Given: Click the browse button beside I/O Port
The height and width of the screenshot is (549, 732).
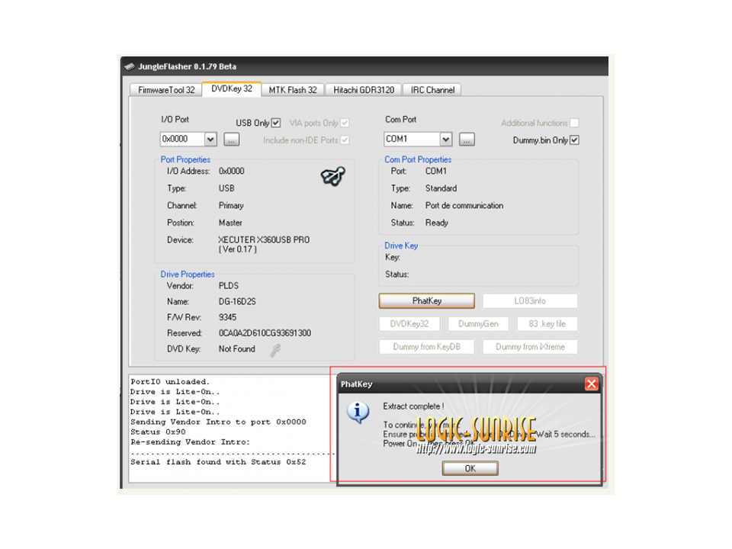Looking at the screenshot, I should pos(232,140).
